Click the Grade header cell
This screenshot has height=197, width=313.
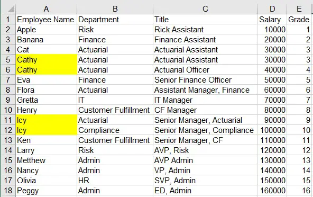pyautogui.click(x=300, y=20)
